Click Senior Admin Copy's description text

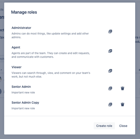23,108
